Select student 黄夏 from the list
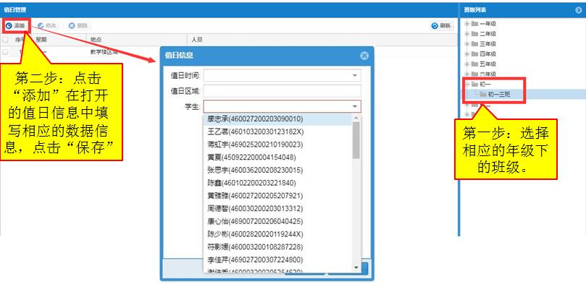The height and width of the screenshot is (284, 586). 277,157
